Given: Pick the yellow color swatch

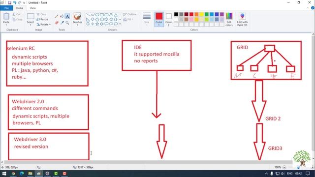Looking at the screenshot, I should (x=201, y=14).
